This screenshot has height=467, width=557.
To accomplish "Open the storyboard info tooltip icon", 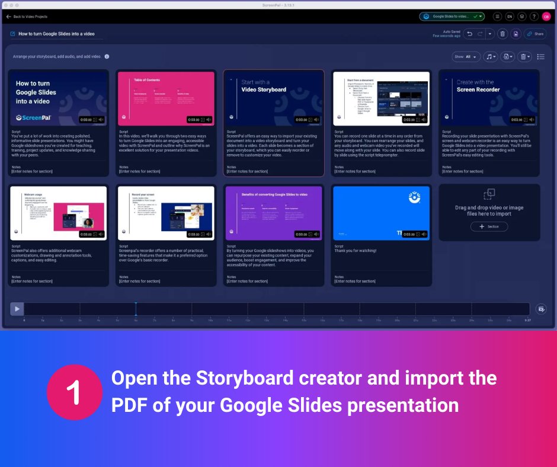I will coord(107,56).
